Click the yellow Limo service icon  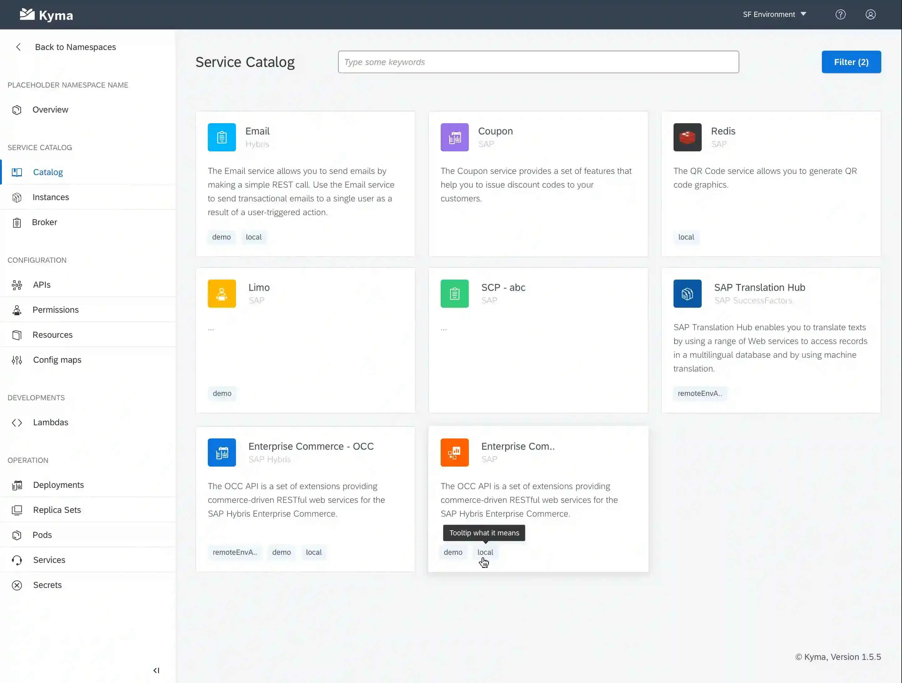pyautogui.click(x=221, y=293)
